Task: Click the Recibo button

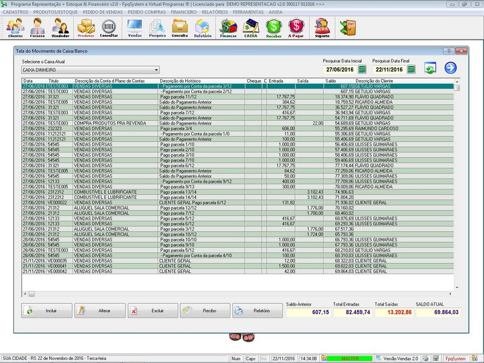Action: 204,310
